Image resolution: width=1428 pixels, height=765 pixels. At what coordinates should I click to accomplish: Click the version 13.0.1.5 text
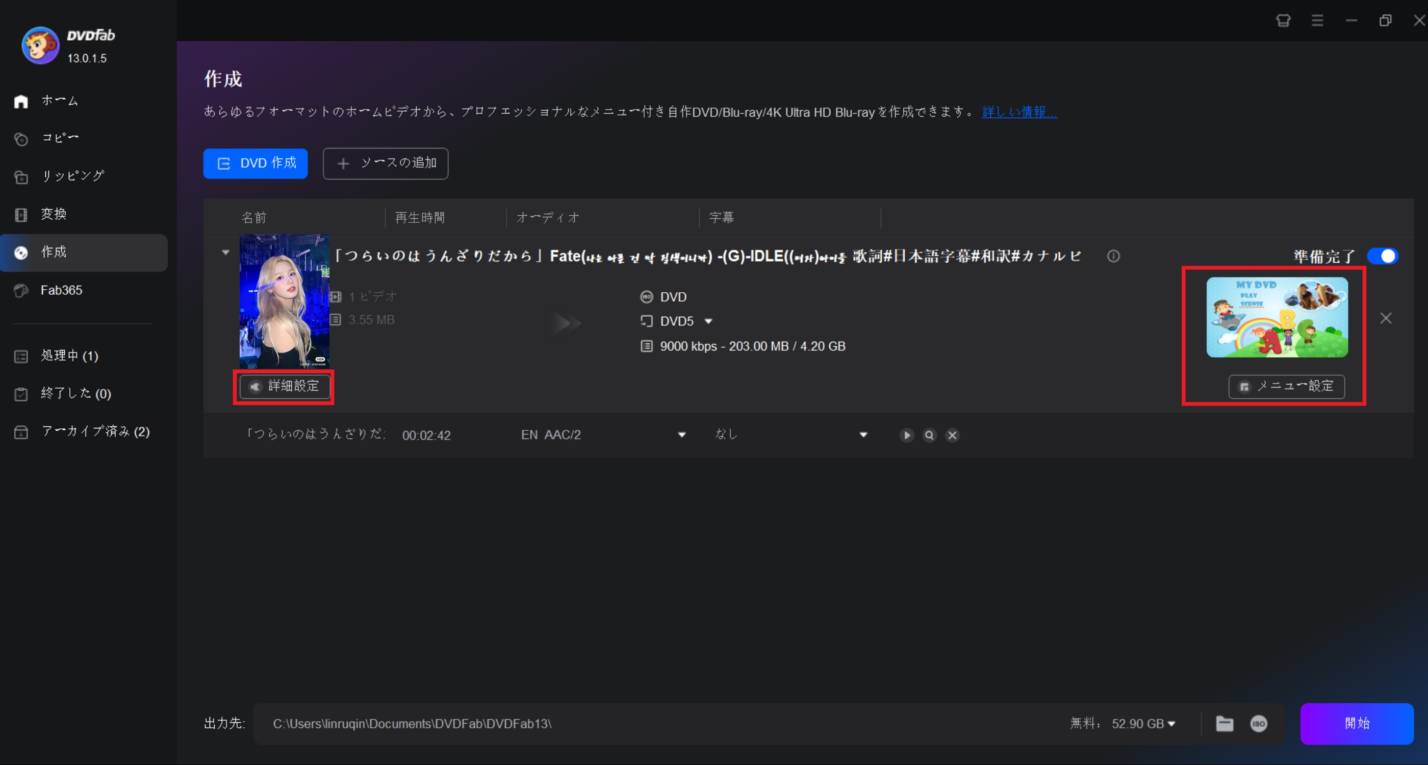[x=87, y=58]
